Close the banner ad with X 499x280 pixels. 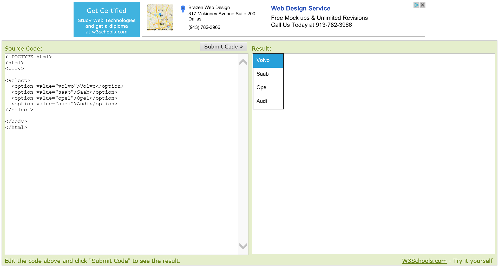[x=423, y=5]
